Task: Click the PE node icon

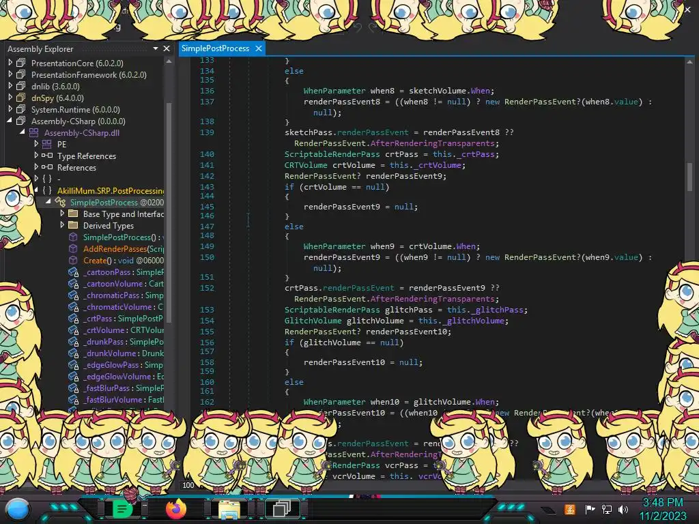Action: click(x=47, y=144)
